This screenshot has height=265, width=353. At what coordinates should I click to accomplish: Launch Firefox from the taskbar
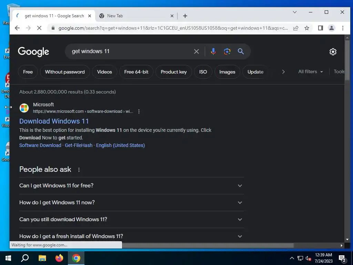tap(59, 258)
